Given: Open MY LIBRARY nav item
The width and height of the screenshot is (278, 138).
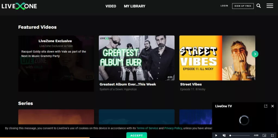Looking at the screenshot, I should coord(135,6).
